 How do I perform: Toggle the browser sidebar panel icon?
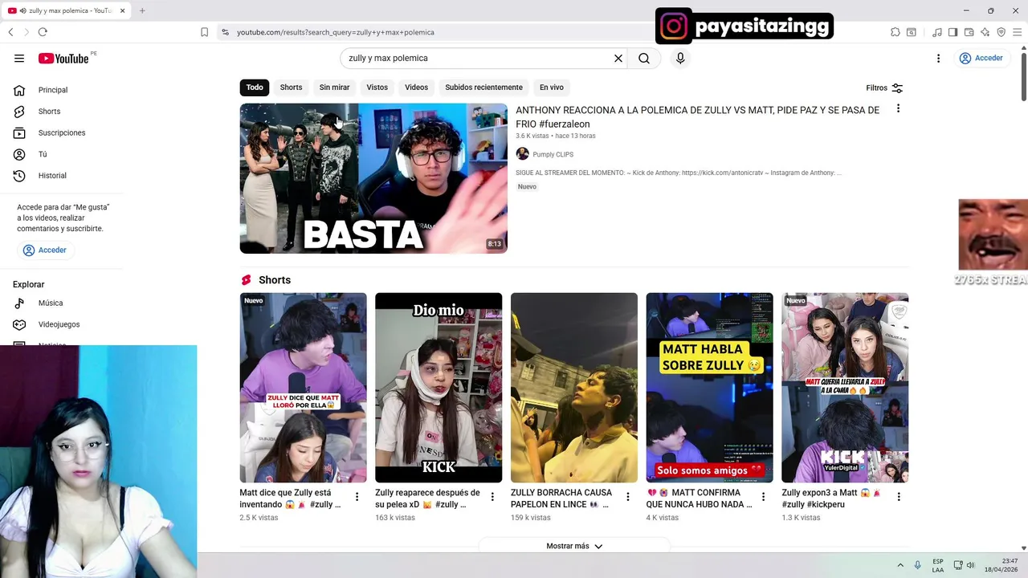pos(953,32)
